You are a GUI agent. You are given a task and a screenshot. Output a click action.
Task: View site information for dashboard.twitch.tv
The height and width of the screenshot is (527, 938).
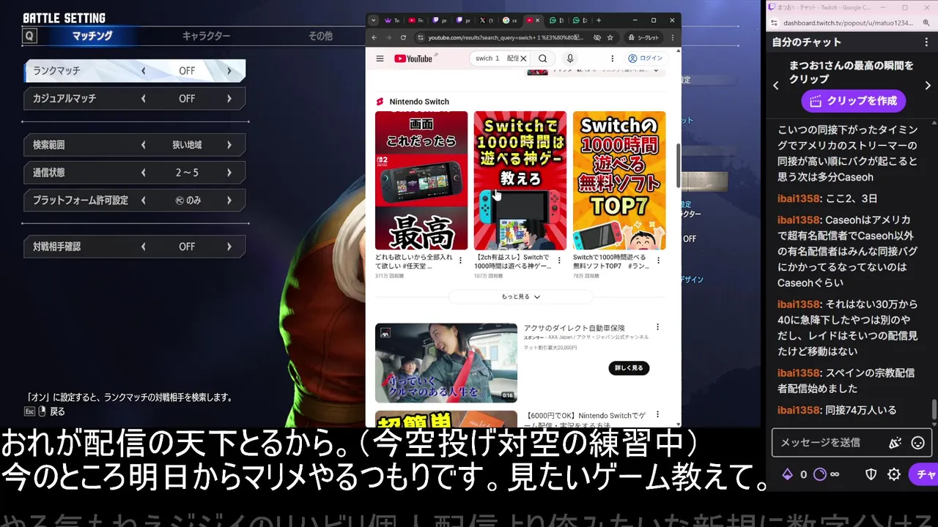[x=774, y=23]
